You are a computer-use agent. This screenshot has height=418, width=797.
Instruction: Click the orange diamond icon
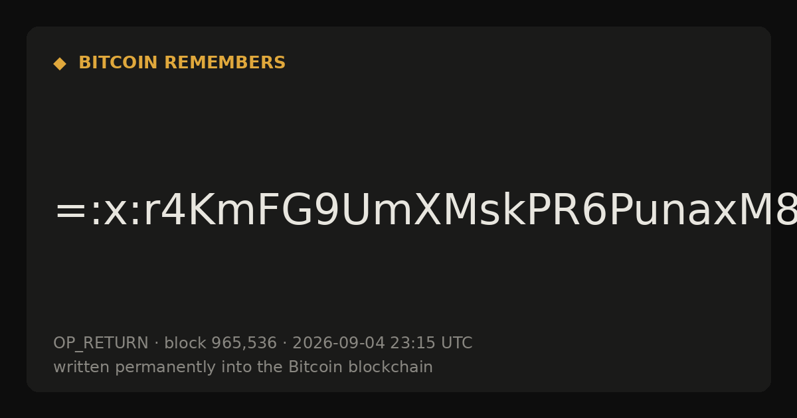tap(59, 63)
